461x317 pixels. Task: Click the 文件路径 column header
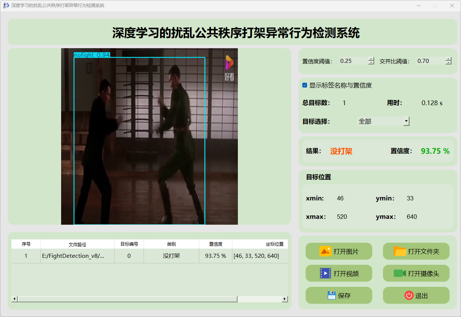point(78,244)
